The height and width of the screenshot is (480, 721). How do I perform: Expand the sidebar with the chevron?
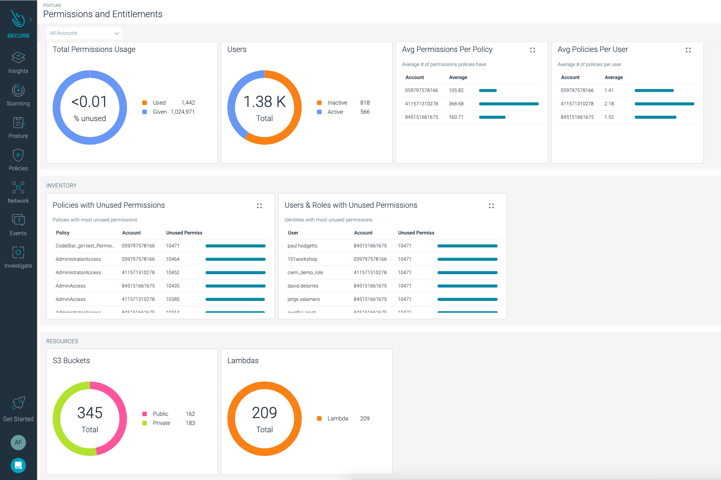point(31,19)
